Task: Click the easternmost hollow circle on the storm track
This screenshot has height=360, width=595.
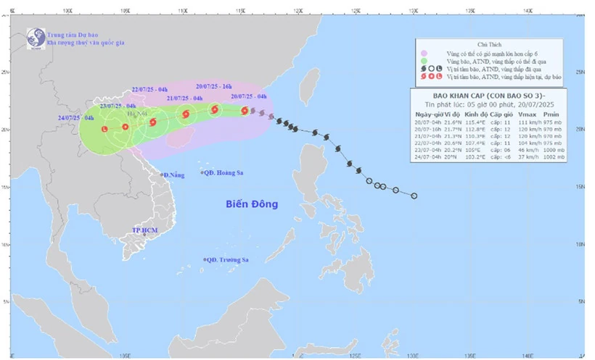Action: [414, 196]
